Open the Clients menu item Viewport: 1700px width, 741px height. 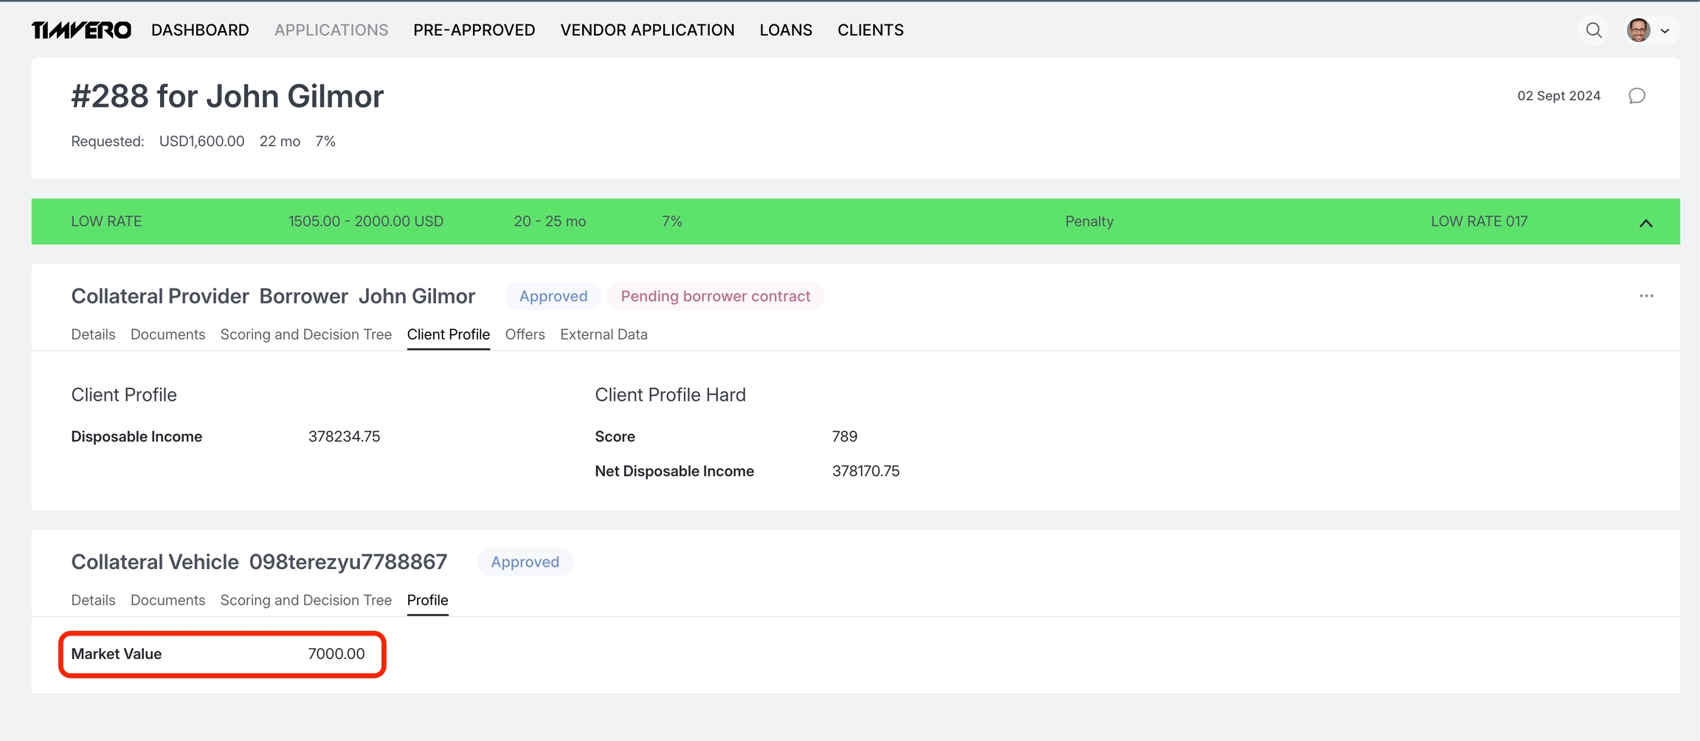click(870, 30)
